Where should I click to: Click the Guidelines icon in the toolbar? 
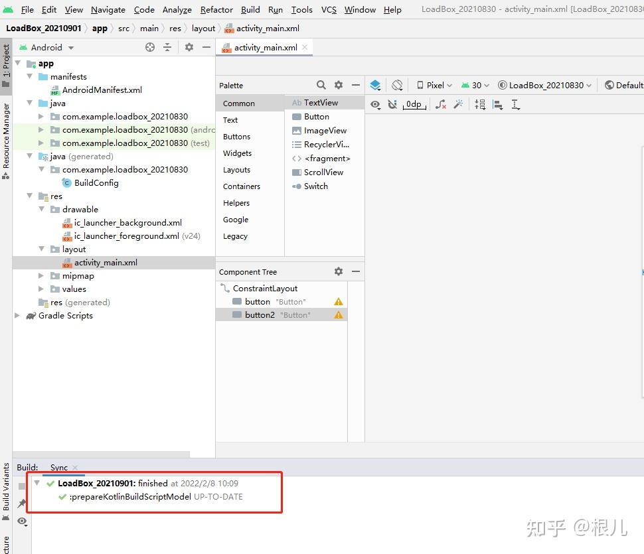tap(515, 104)
